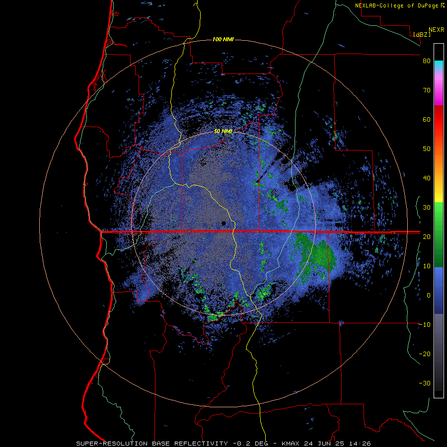Click the 30 value on the color scale

(427, 208)
